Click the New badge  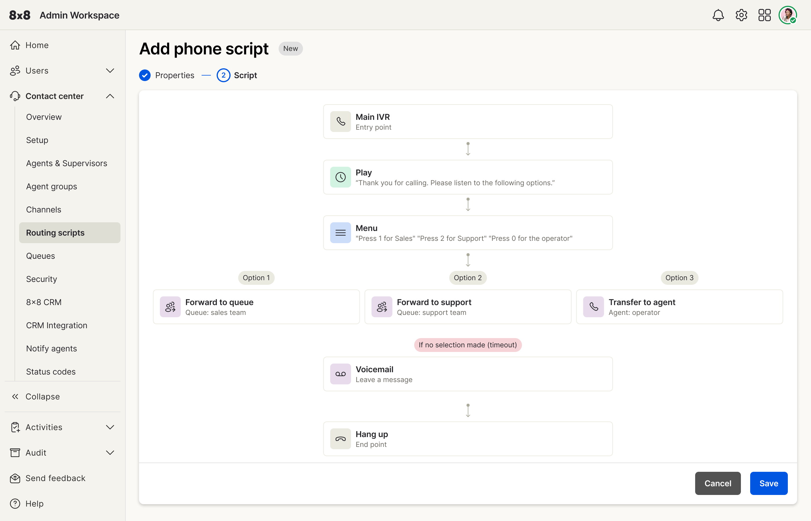point(291,48)
